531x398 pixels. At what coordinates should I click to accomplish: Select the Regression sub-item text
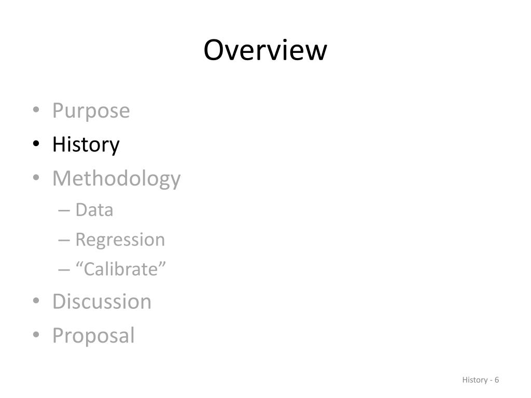pyautogui.click(x=120, y=240)
